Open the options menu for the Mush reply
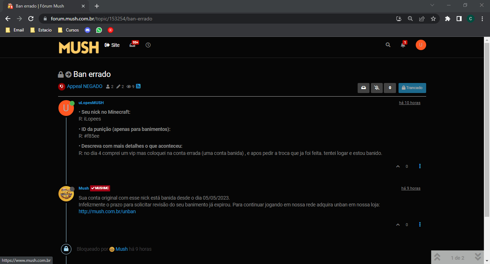Screen dimensions: 490x264 [420, 225]
